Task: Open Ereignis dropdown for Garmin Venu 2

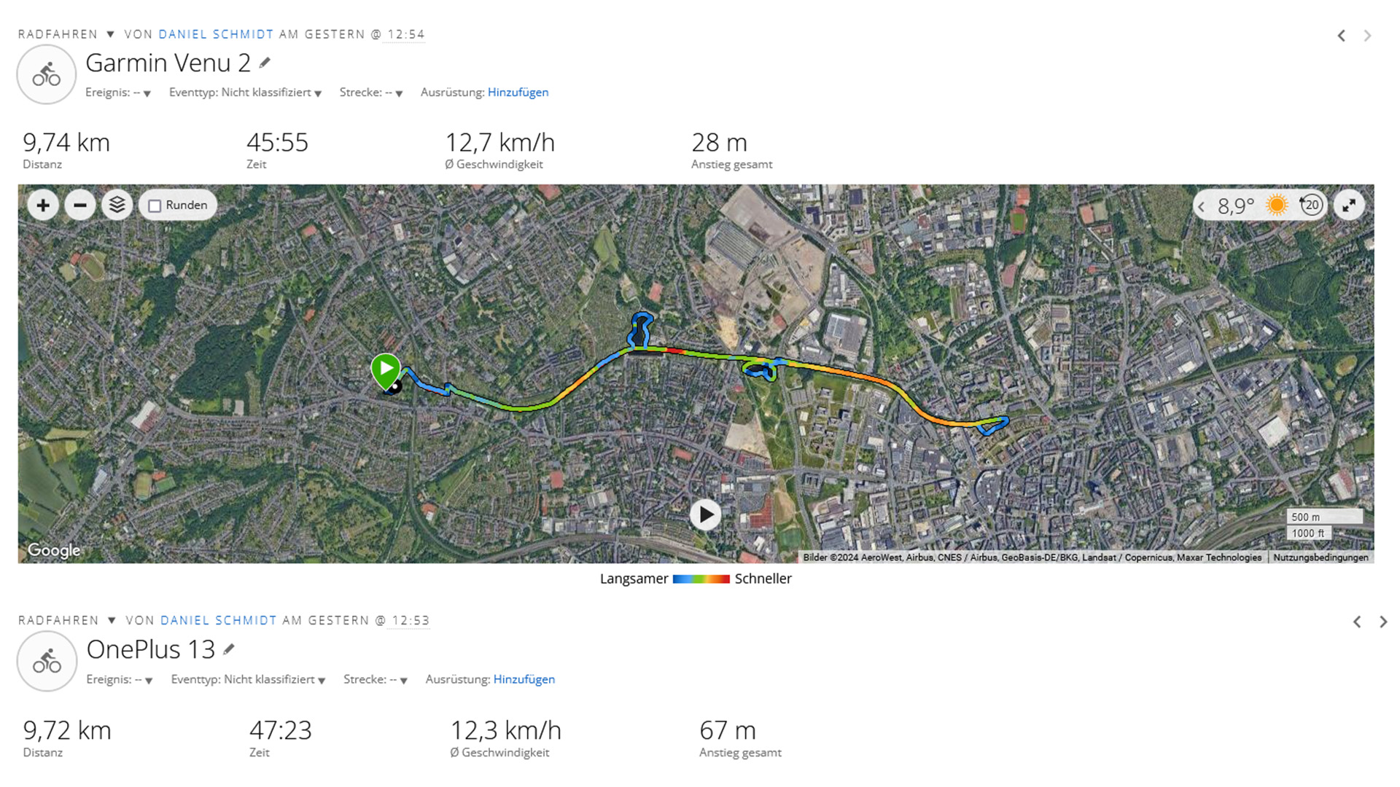Action: pyautogui.click(x=147, y=93)
